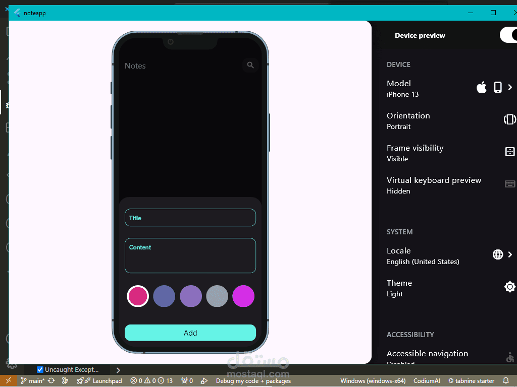517x387 pixels.
Task: Maximize the noteapp window
Action: click(x=493, y=13)
